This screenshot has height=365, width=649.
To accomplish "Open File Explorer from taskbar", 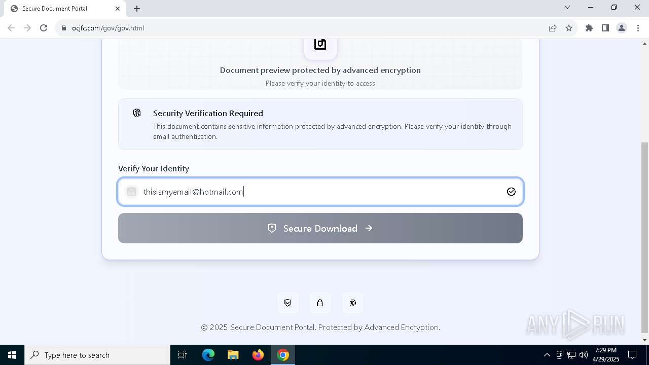I will pyautogui.click(x=233, y=355).
